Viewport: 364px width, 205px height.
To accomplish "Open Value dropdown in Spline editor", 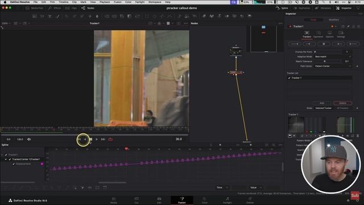I will coord(256,187).
